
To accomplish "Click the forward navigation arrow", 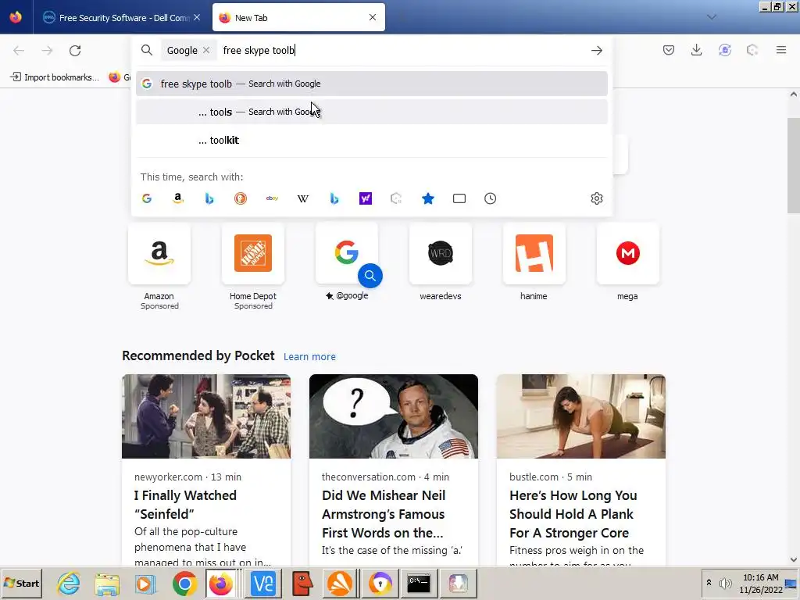I will 47,51.
